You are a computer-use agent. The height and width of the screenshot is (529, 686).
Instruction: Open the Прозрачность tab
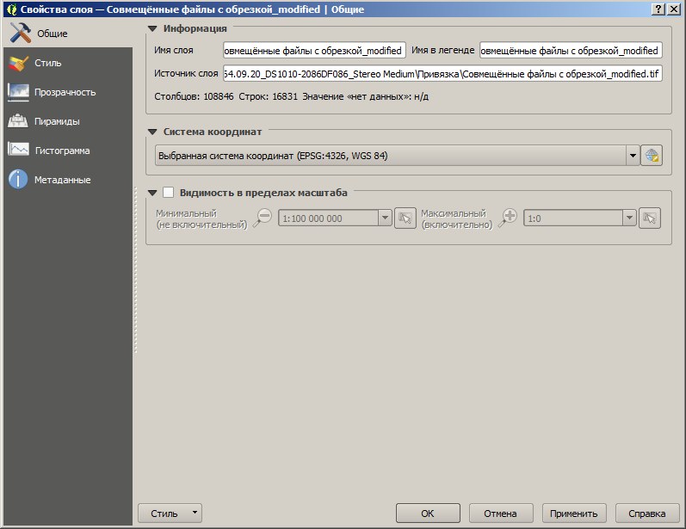(x=68, y=92)
